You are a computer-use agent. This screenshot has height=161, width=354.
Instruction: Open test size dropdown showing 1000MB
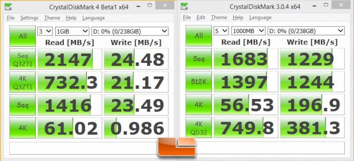(248, 31)
